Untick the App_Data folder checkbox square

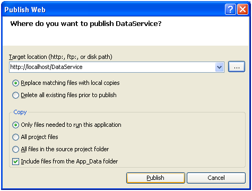15,161
